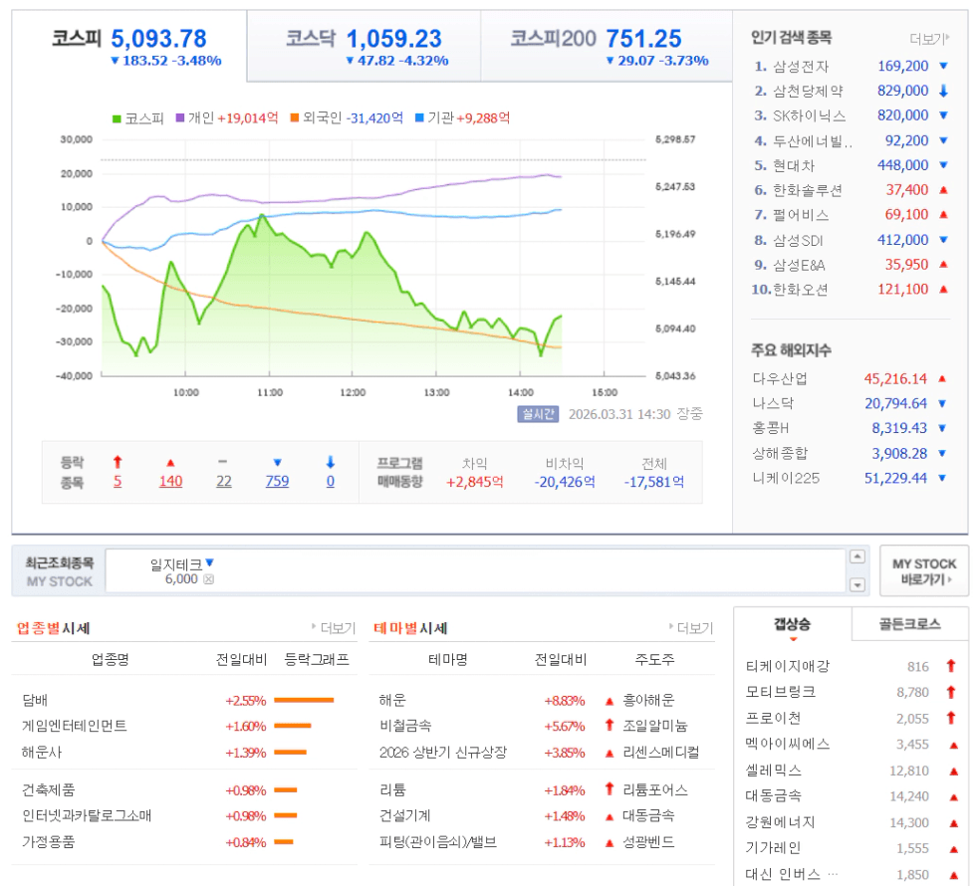
Task: Open leading stock 리튬포어스
Action: tap(655, 790)
